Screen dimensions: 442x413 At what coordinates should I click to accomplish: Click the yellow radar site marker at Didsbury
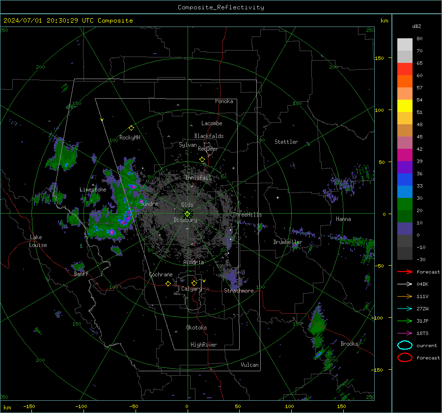(188, 214)
